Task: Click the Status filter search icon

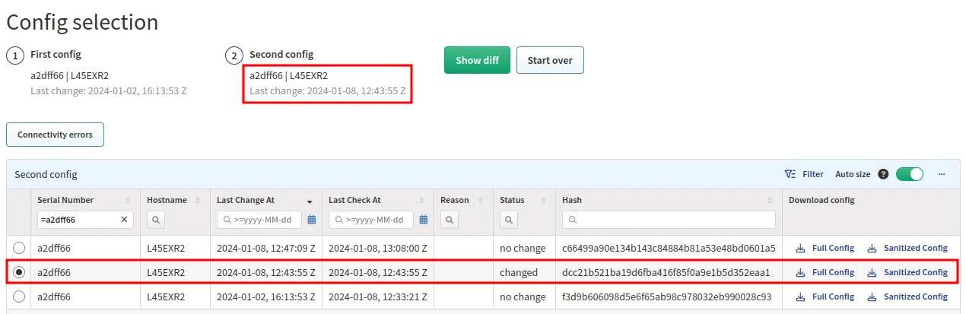Action: (x=507, y=220)
